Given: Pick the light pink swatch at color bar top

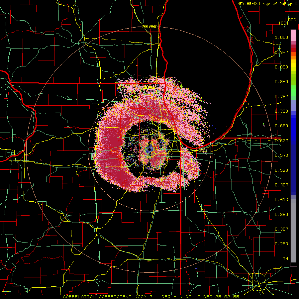Looking at the screenshot, I should [293, 36].
